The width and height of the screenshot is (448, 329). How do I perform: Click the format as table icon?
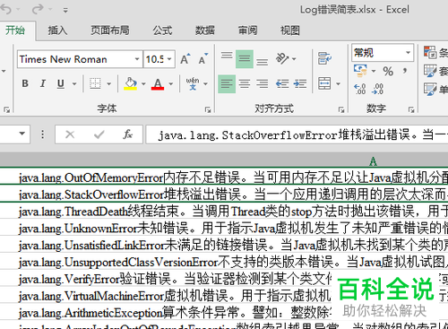pyautogui.click(x=431, y=71)
